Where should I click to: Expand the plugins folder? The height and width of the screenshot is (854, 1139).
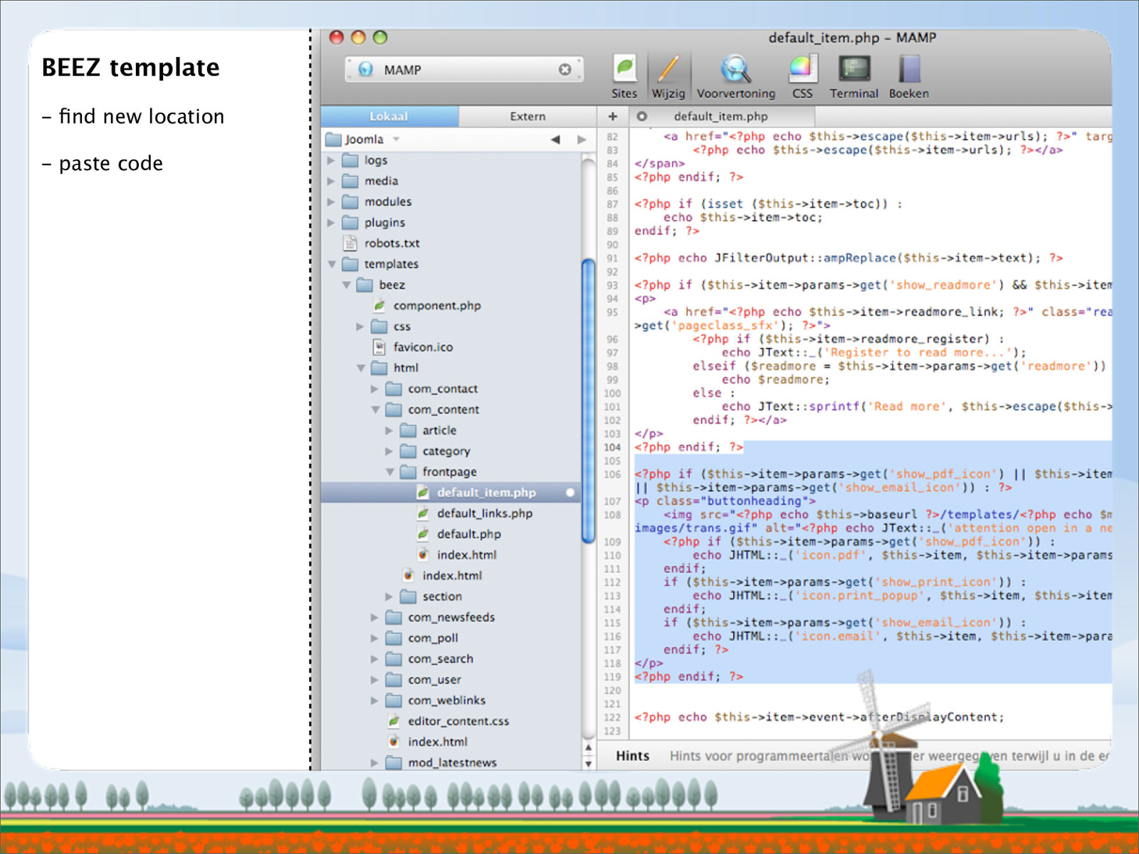point(331,223)
